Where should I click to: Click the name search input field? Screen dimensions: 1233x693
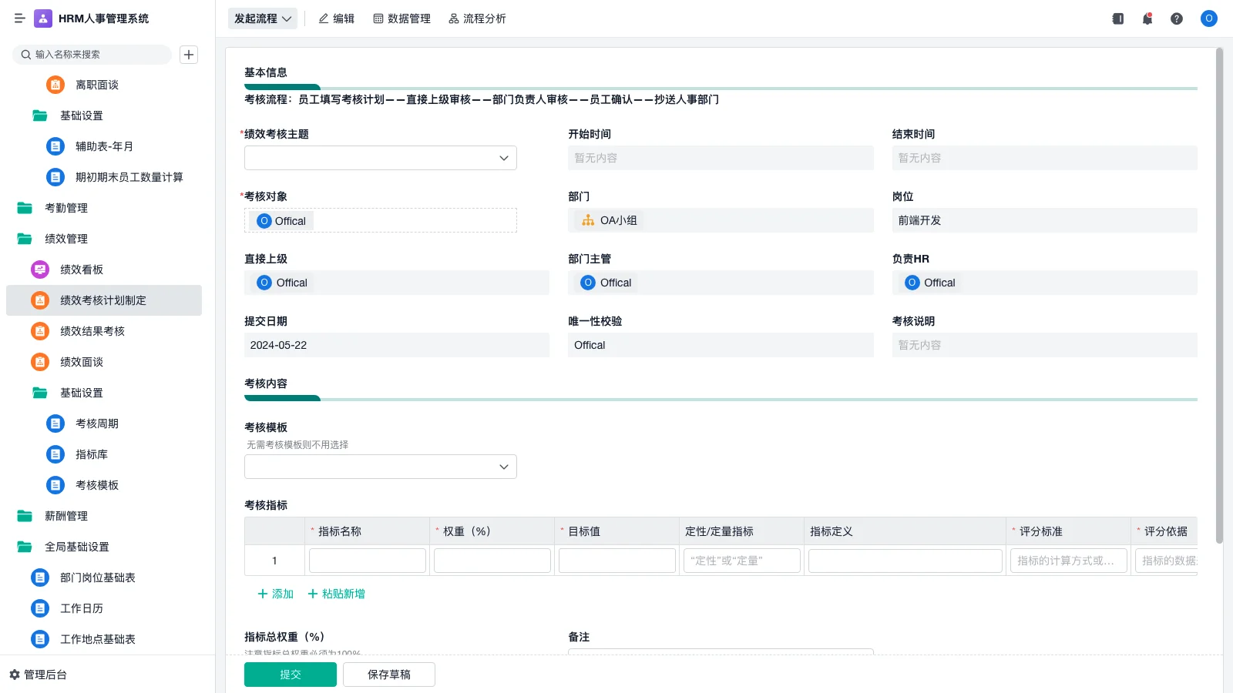[x=92, y=54]
